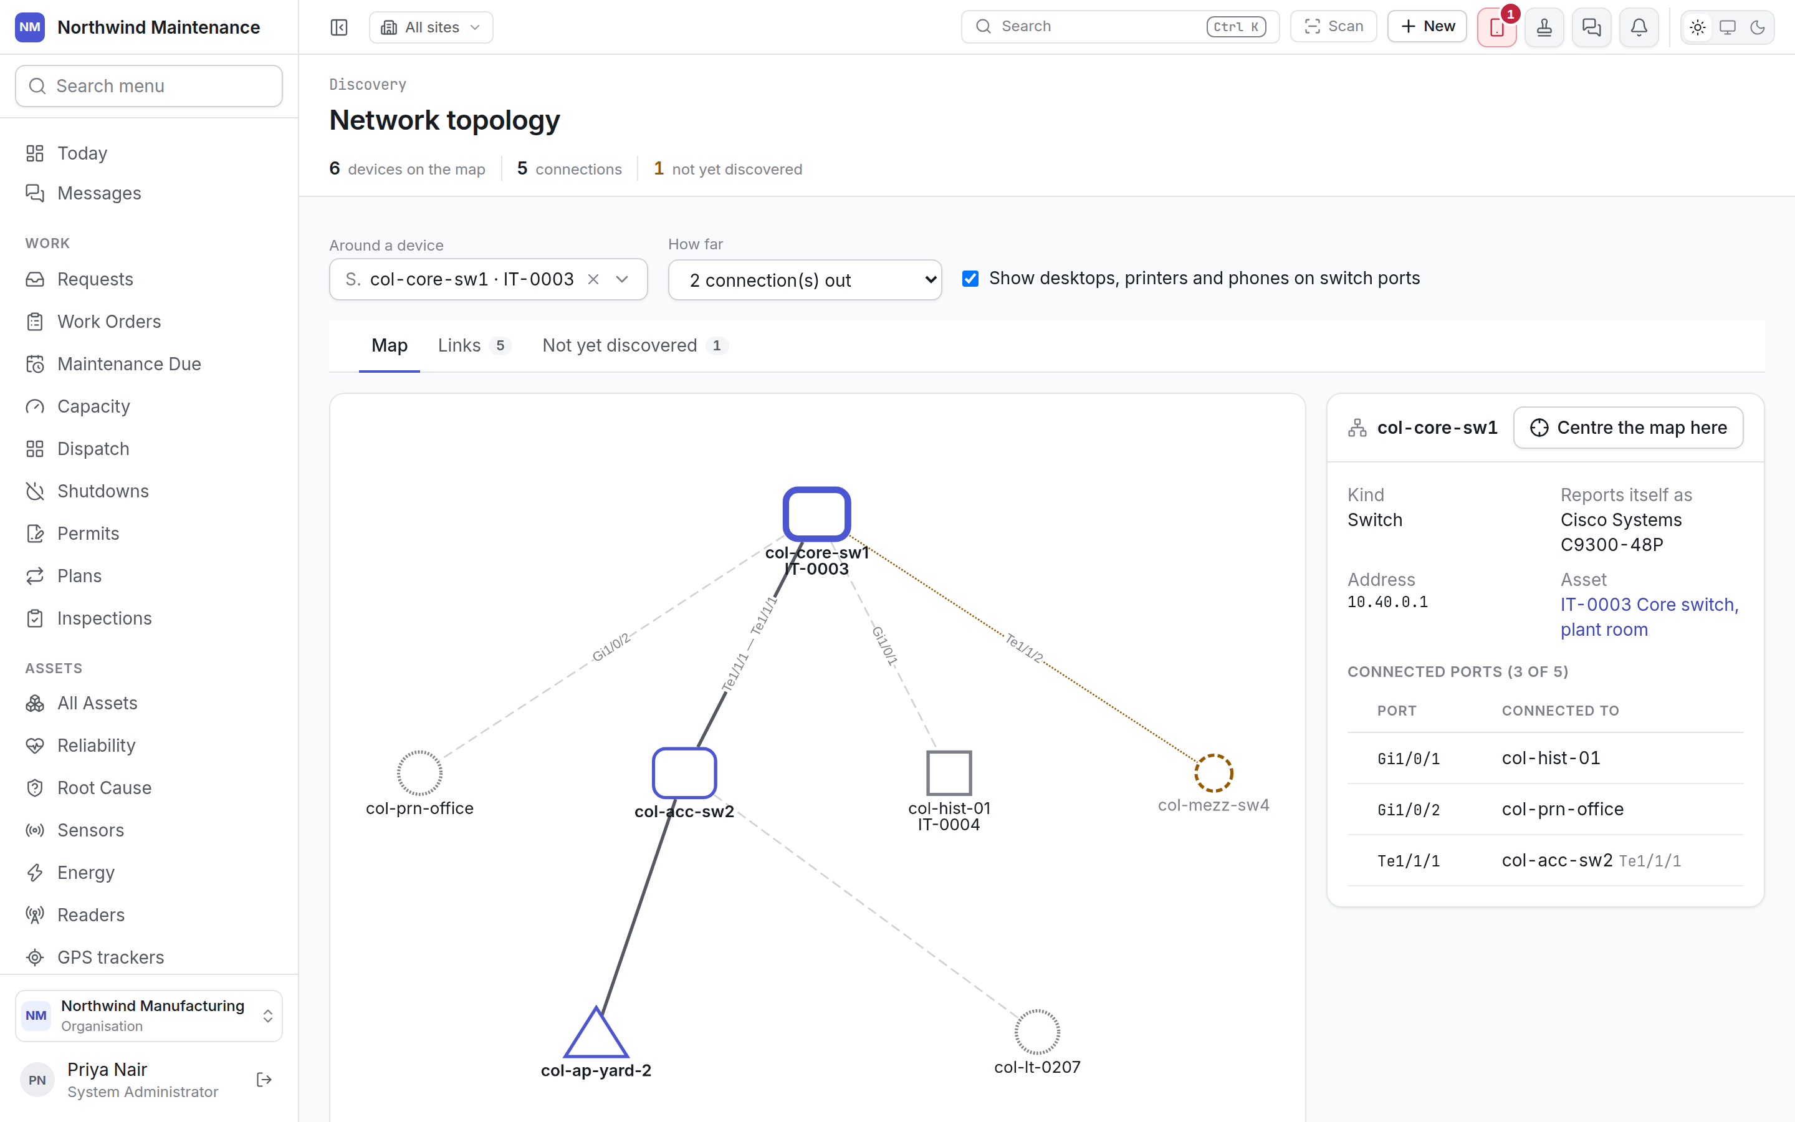
Task: Open the How far connections dropdown
Action: tap(805, 280)
